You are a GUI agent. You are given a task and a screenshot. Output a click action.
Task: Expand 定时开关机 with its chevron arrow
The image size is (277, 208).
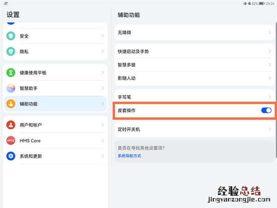(270, 129)
